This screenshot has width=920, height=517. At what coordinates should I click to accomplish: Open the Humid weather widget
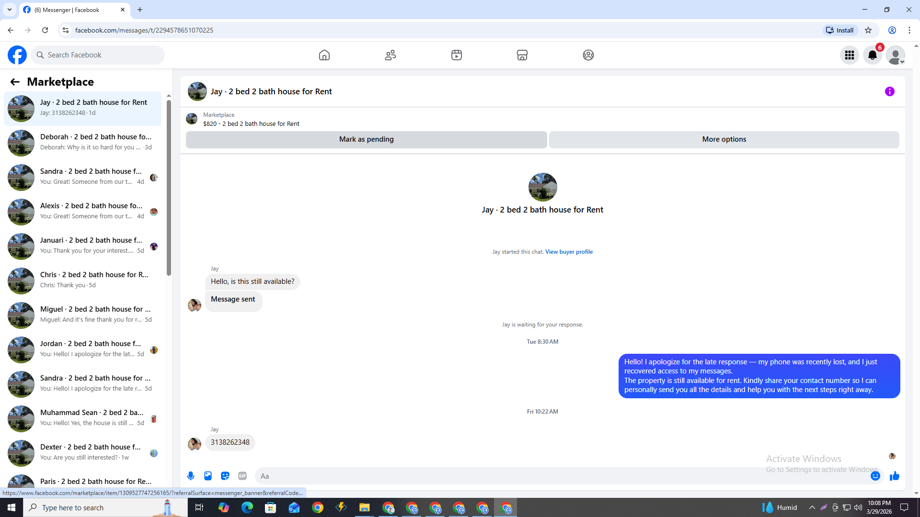[x=780, y=507]
